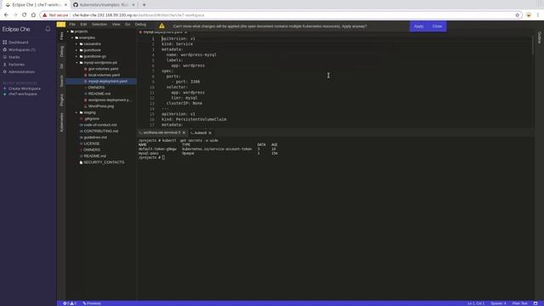Image resolution: width=544 pixels, height=306 pixels.
Task: Open the Edit menu
Action: [83, 25]
